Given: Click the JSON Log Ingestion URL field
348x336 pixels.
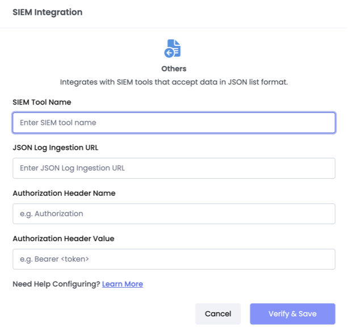Looking at the screenshot, I should click(x=174, y=168).
